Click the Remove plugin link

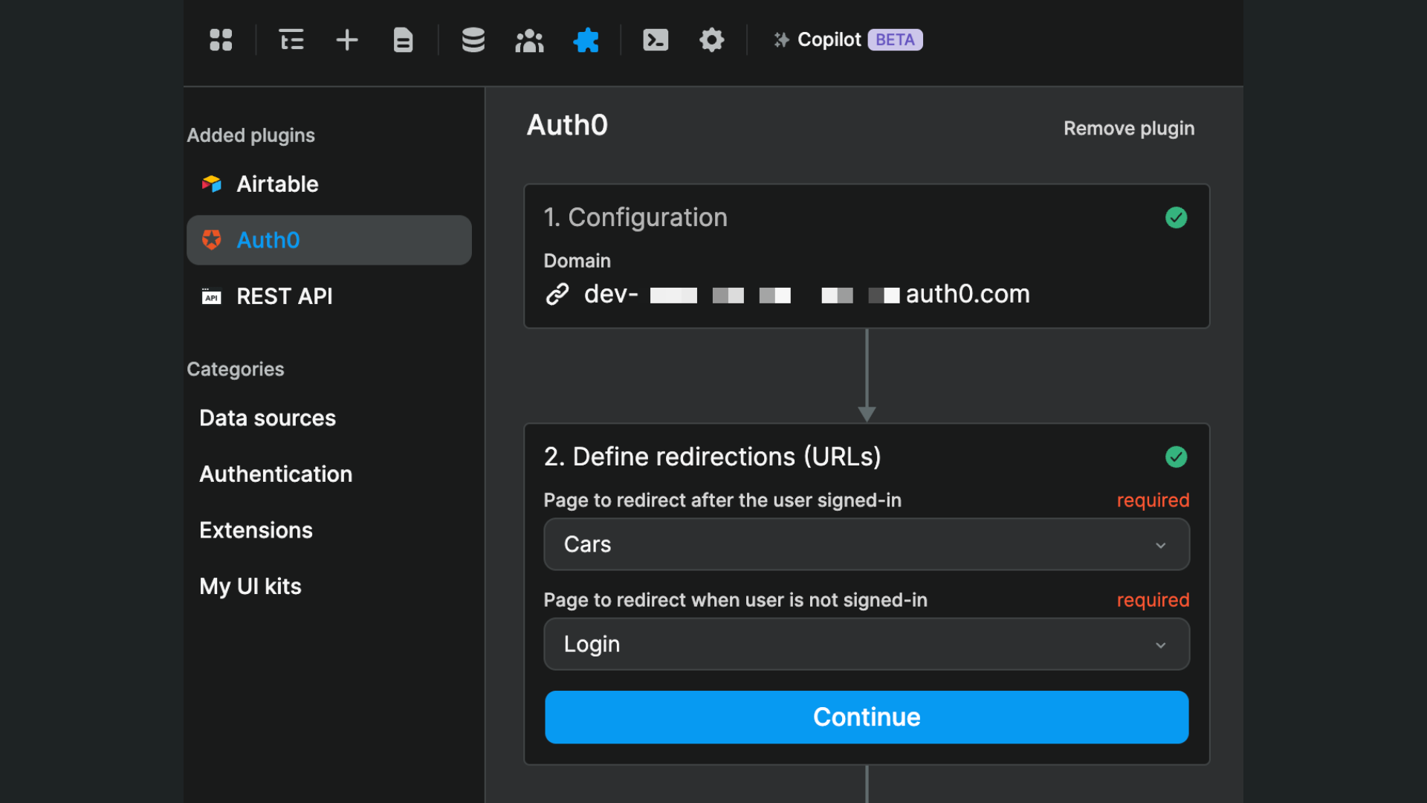[1128, 128]
